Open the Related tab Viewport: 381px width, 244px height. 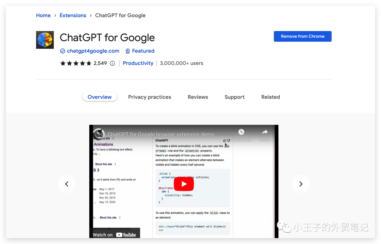pos(271,97)
